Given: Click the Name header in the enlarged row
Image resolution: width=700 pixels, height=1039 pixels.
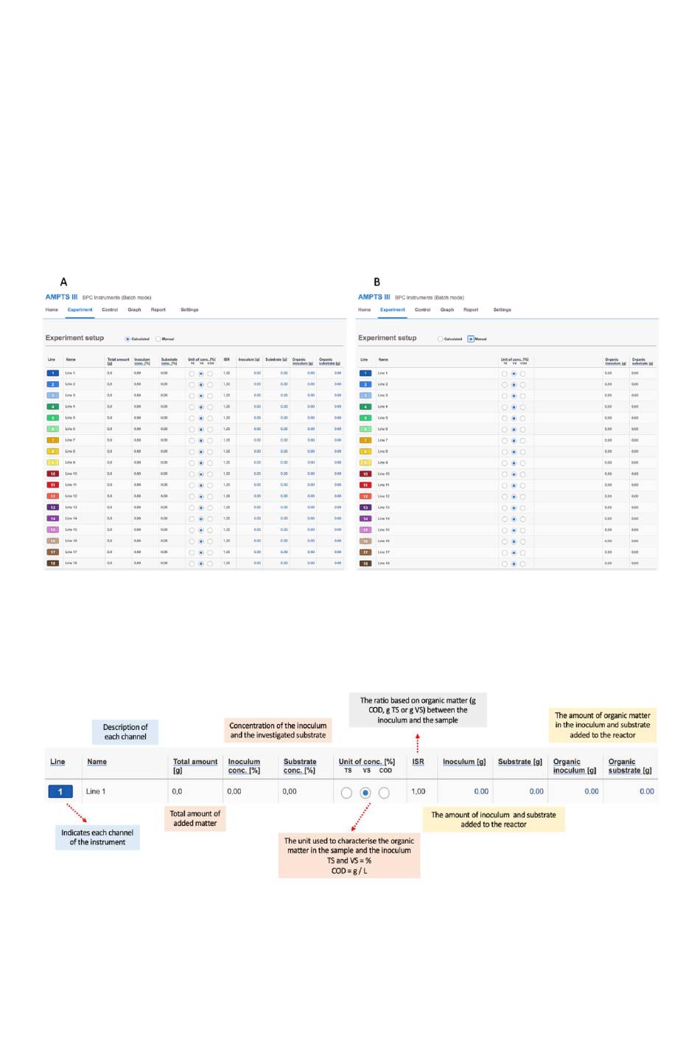Looking at the screenshot, I should [97, 762].
